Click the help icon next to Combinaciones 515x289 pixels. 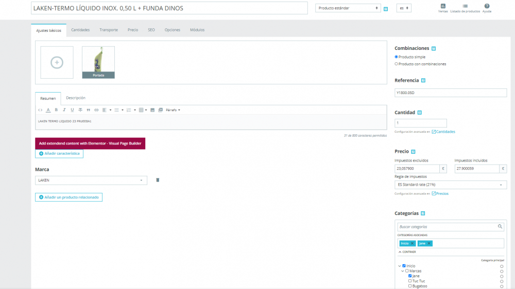click(x=434, y=48)
